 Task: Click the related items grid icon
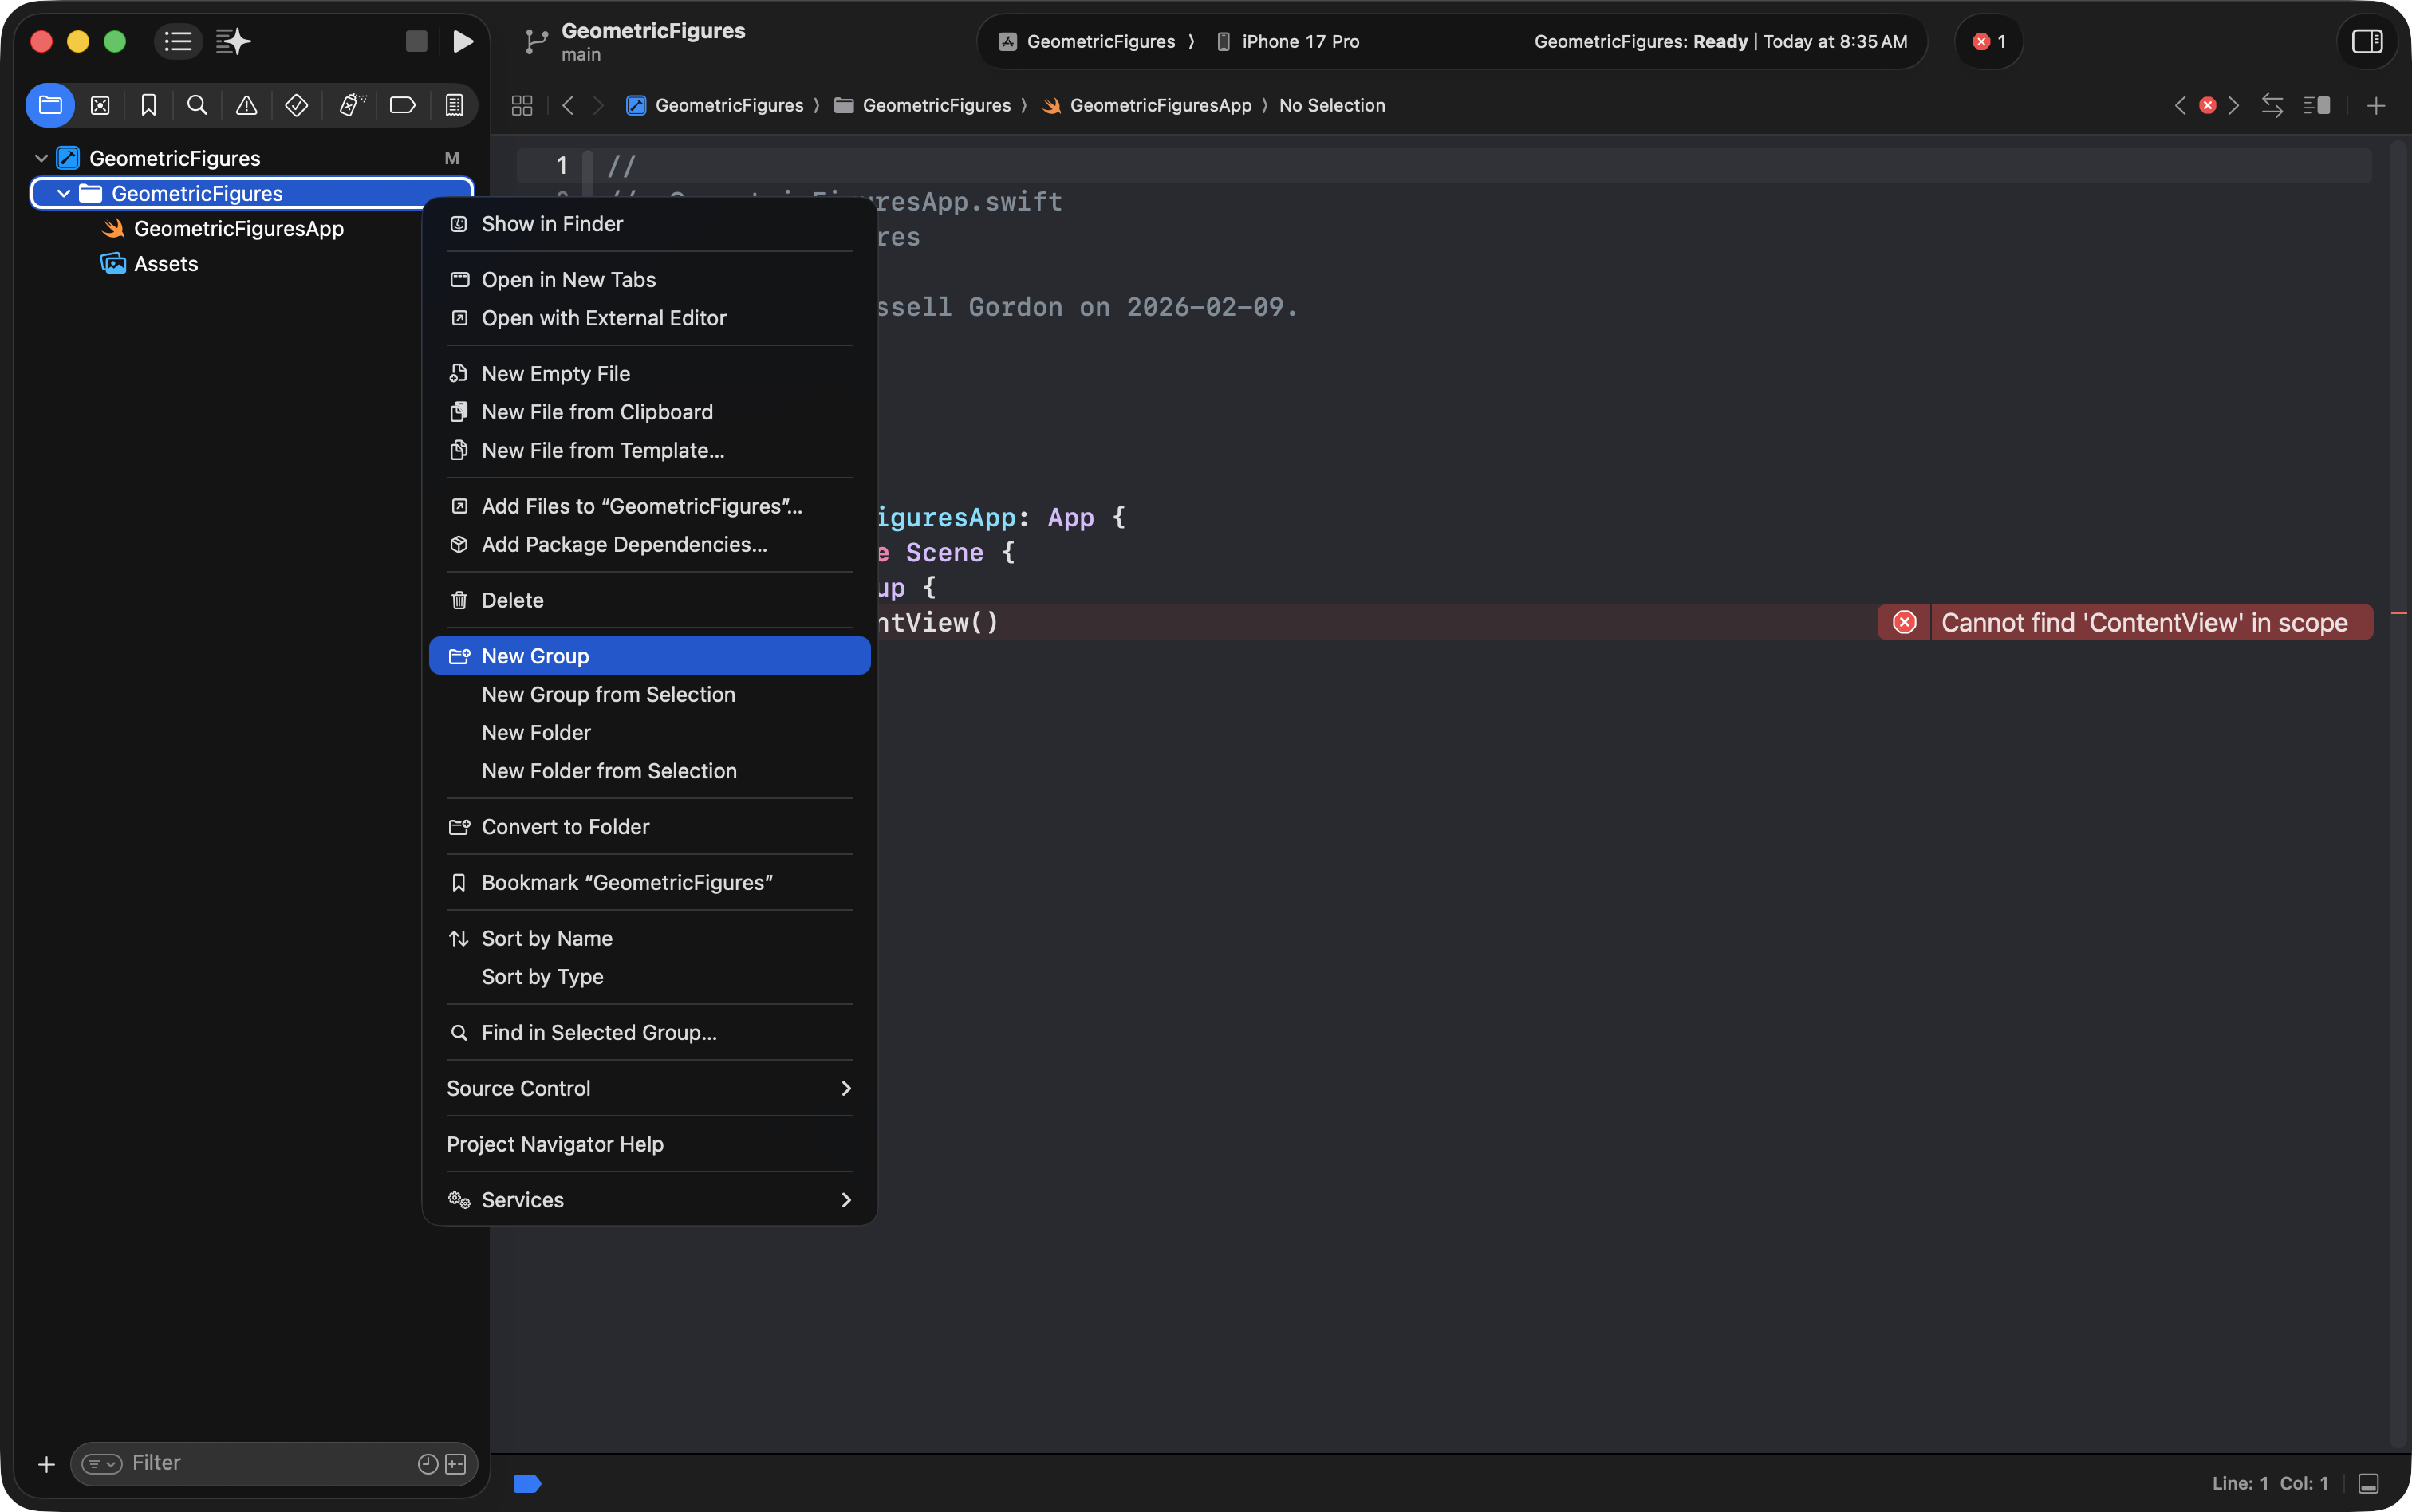(522, 105)
